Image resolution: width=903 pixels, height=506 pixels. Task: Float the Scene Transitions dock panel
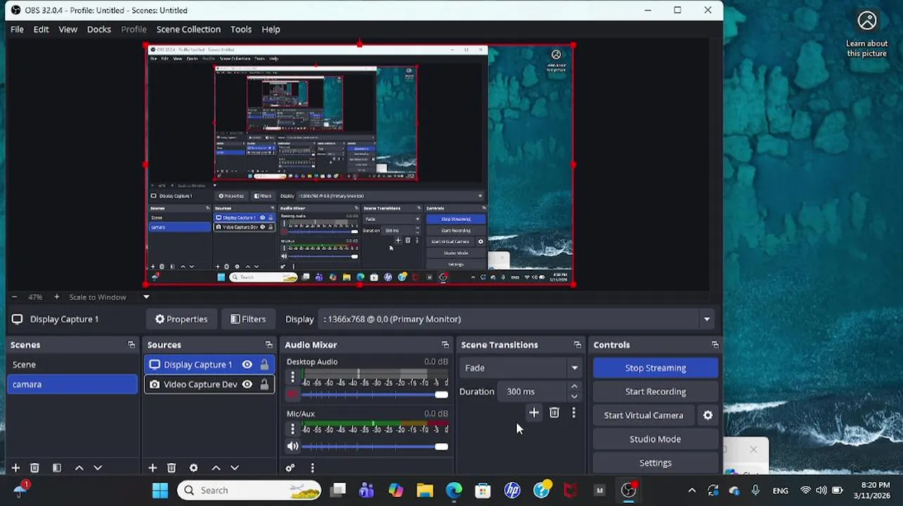point(577,345)
